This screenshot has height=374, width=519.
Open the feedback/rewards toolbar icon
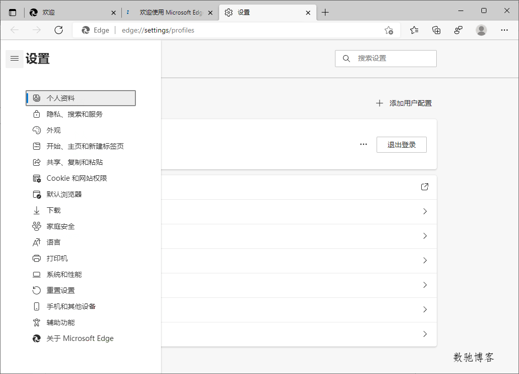tap(458, 31)
